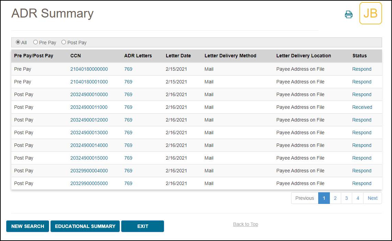Click the EXIT button
The width and height of the screenshot is (392, 241).
click(143, 226)
